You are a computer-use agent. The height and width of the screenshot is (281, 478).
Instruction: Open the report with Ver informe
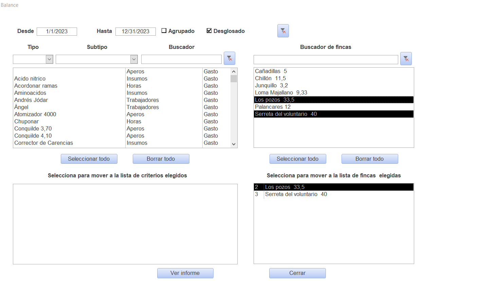[x=185, y=273]
